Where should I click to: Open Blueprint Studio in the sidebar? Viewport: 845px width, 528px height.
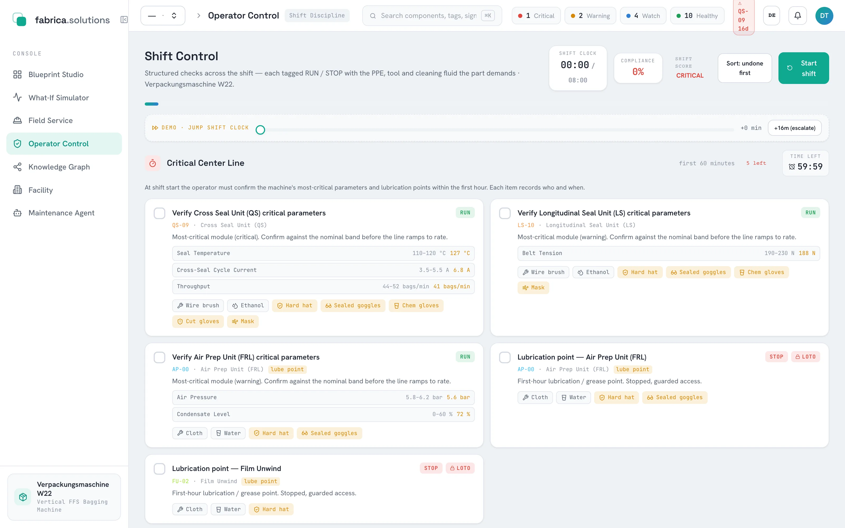coord(64,74)
